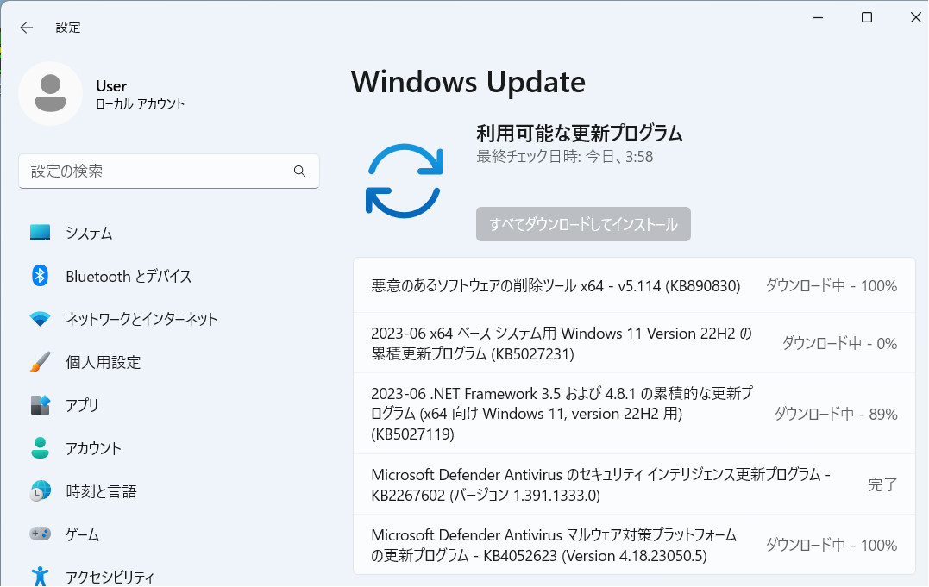Click ダウンロード中 - 0% status
Viewport: 929px width, 587px height.
click(839, 344)
